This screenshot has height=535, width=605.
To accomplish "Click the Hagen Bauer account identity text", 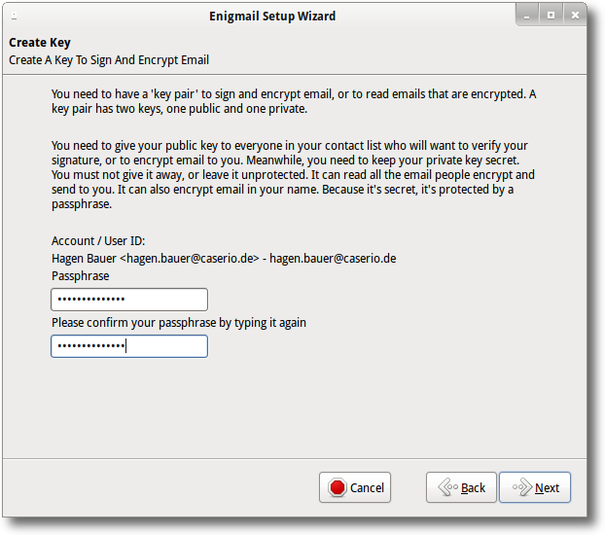I will [x=224, y=258].
